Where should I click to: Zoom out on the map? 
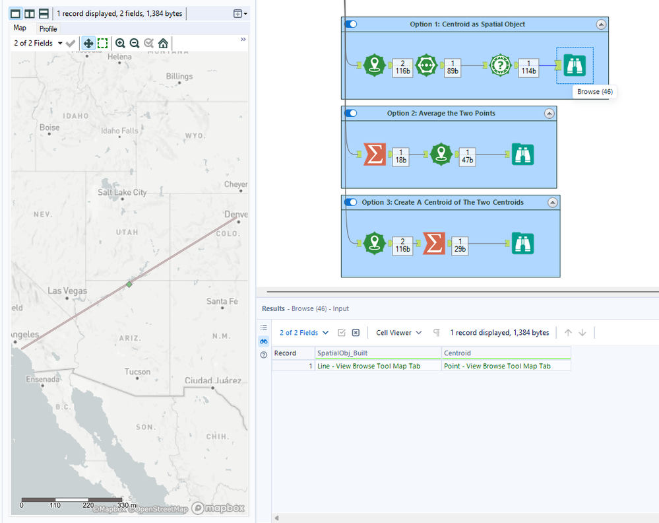click(x=135, y=43)
